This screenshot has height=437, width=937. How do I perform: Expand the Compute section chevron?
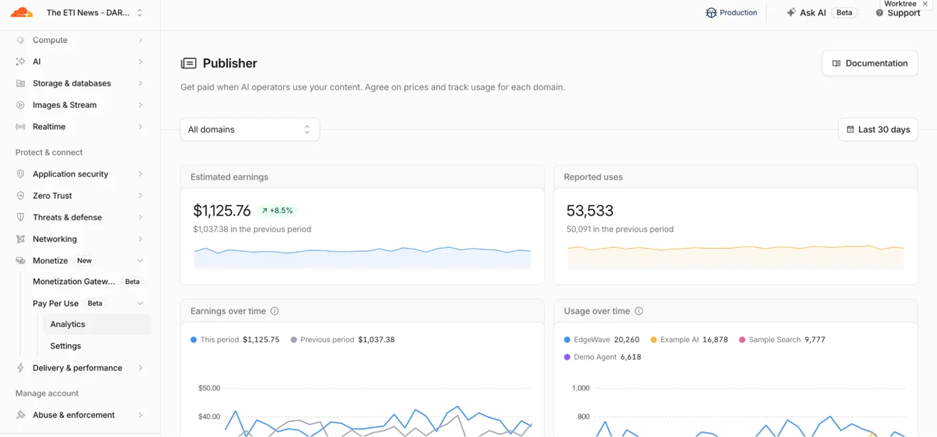pos(140,40)
